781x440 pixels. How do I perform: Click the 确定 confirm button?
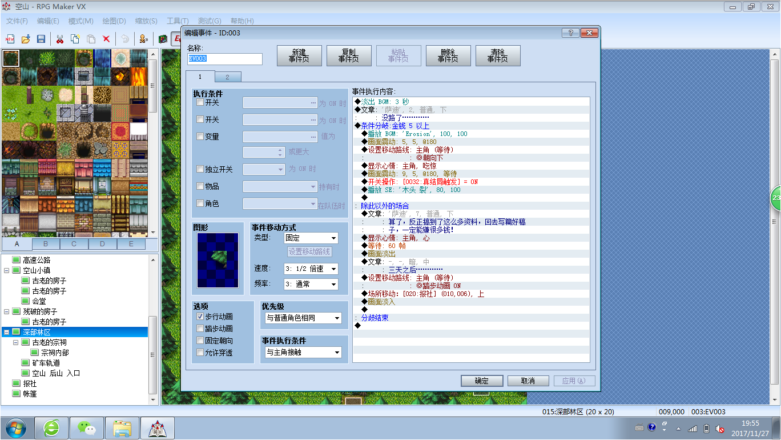482,381
